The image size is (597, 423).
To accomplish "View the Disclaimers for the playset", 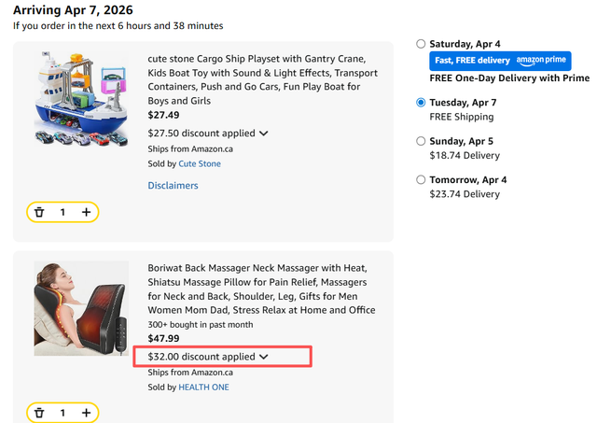I will click(x=173, y=185).
